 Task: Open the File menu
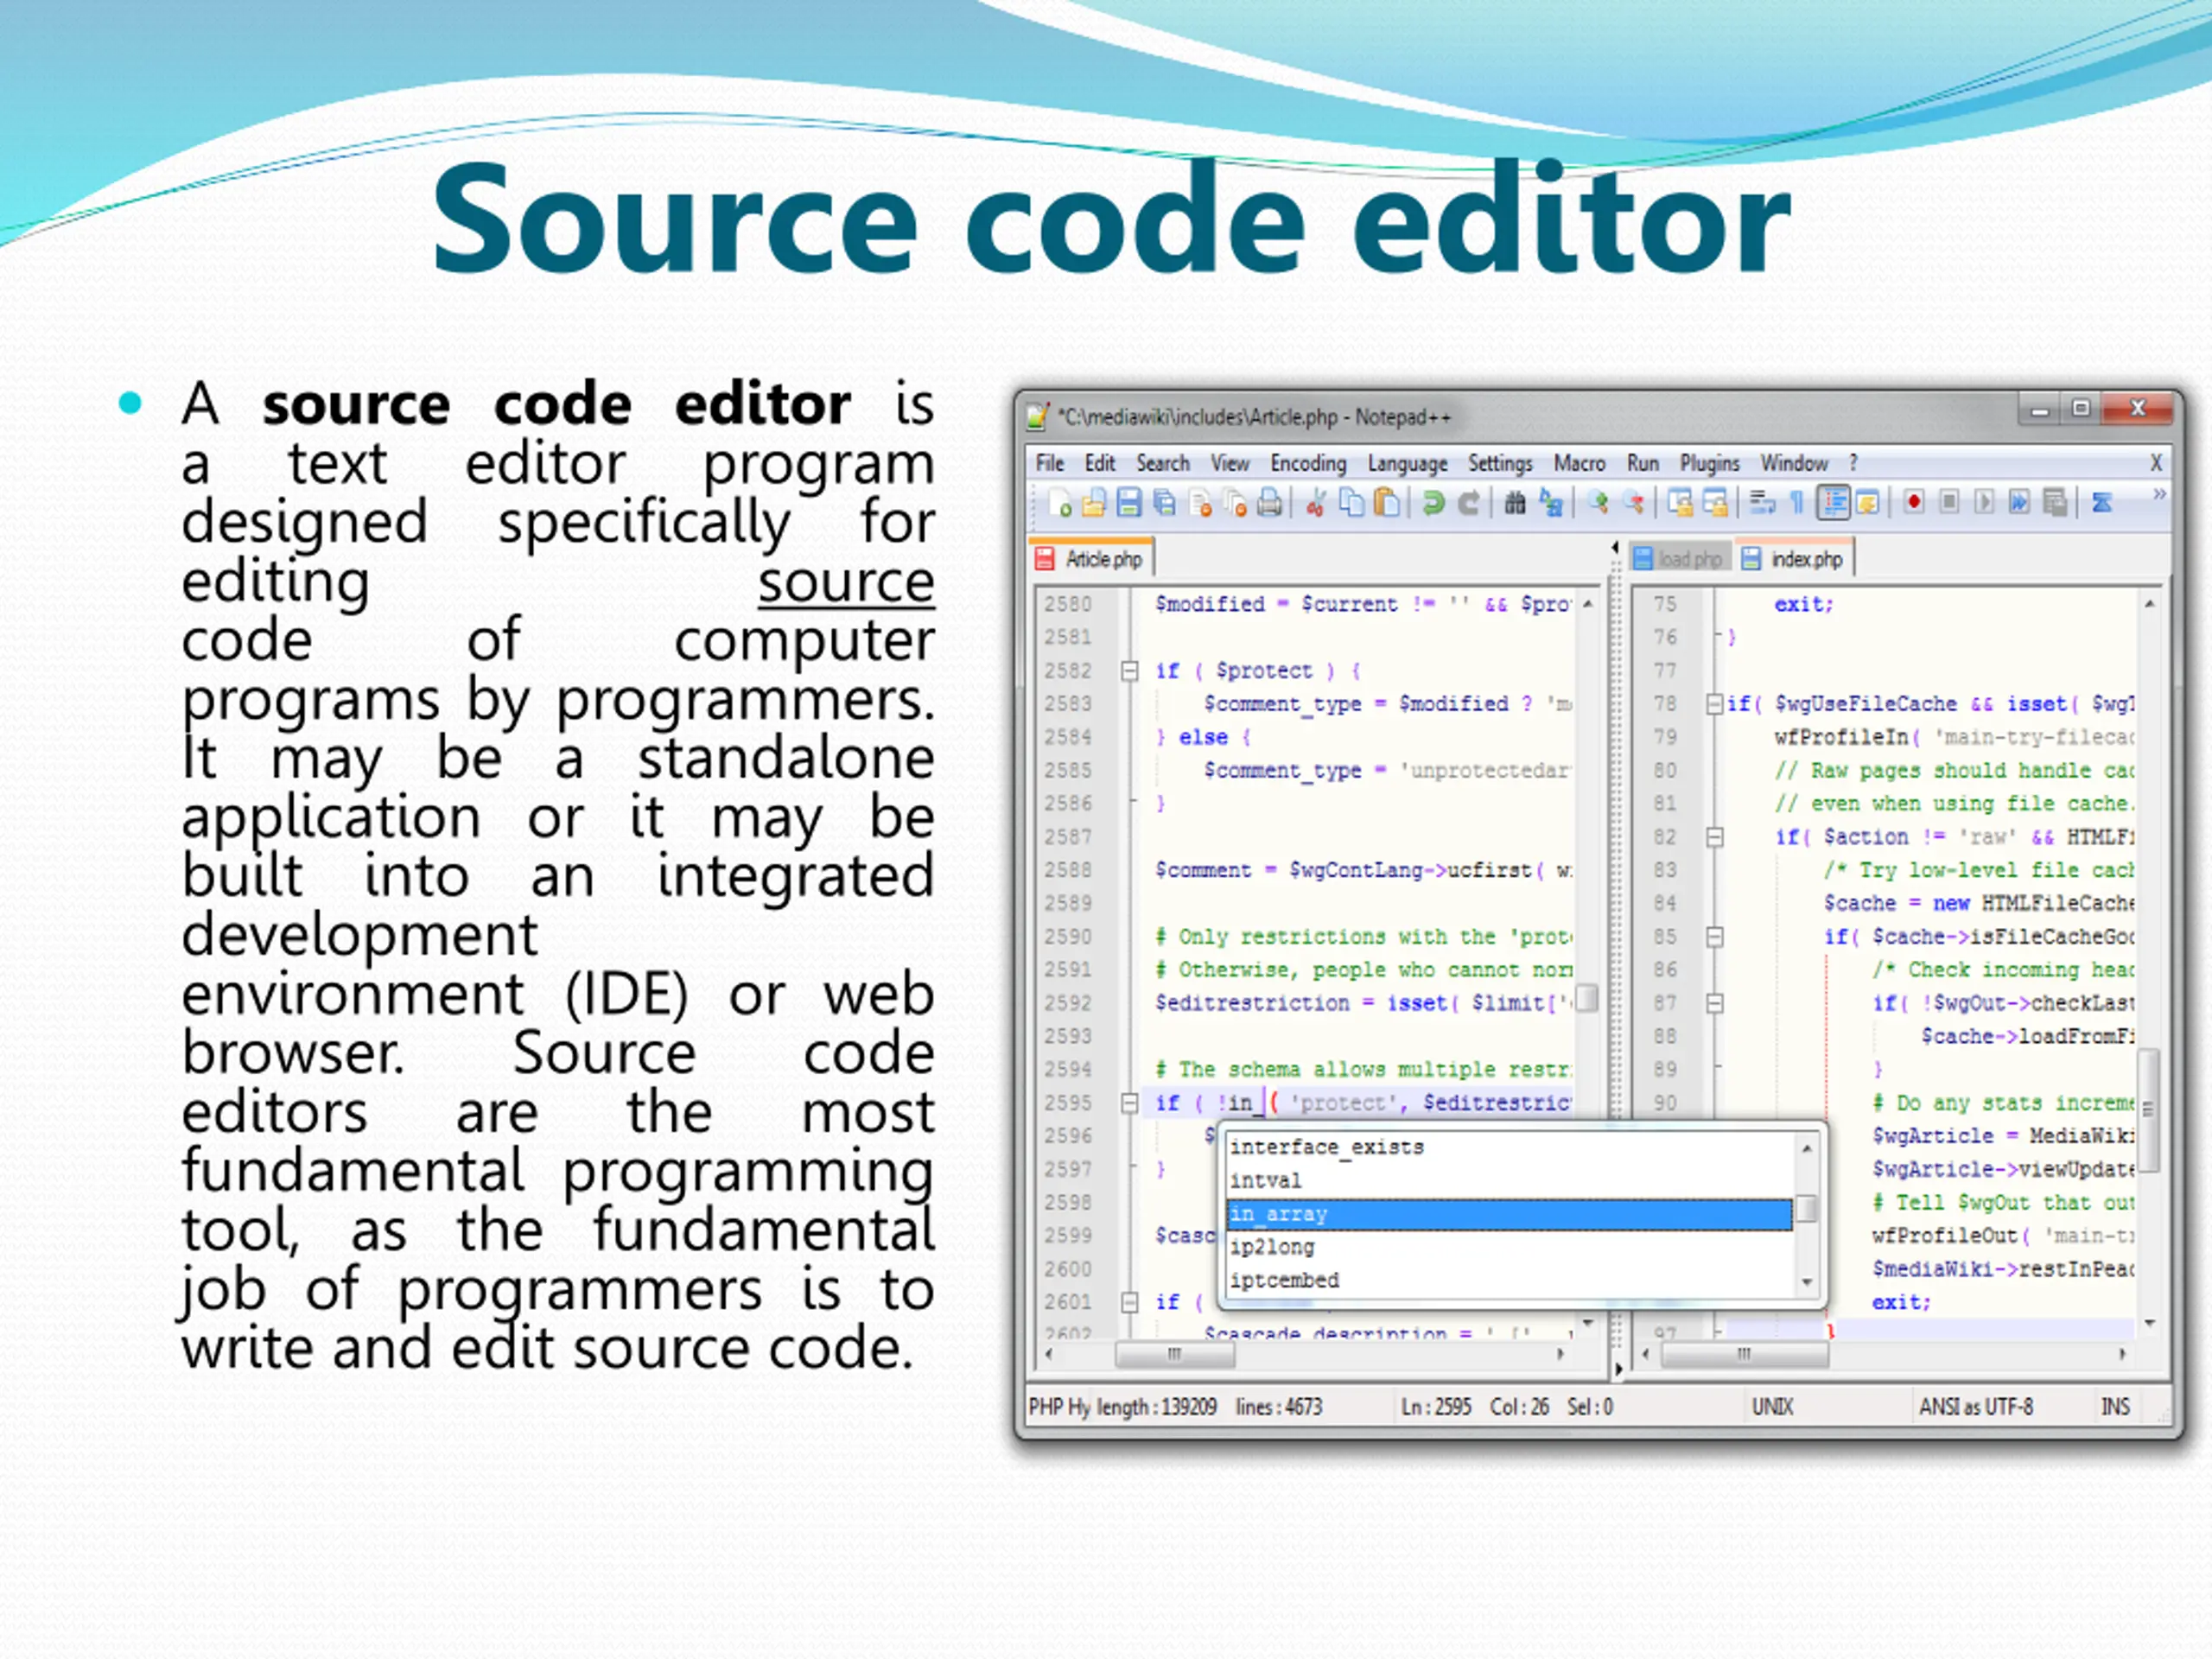(x=1050, y=463)
